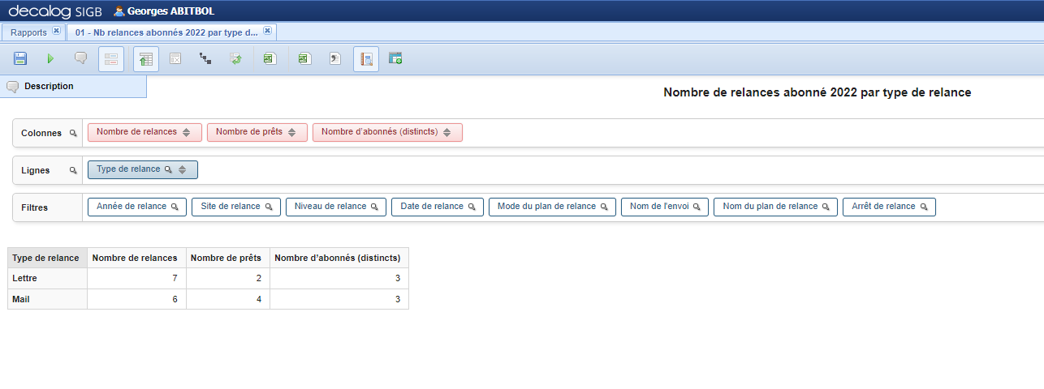Switch to the Rapports tab
Screen dimensions: 1044x389
(x=28, y=32)
